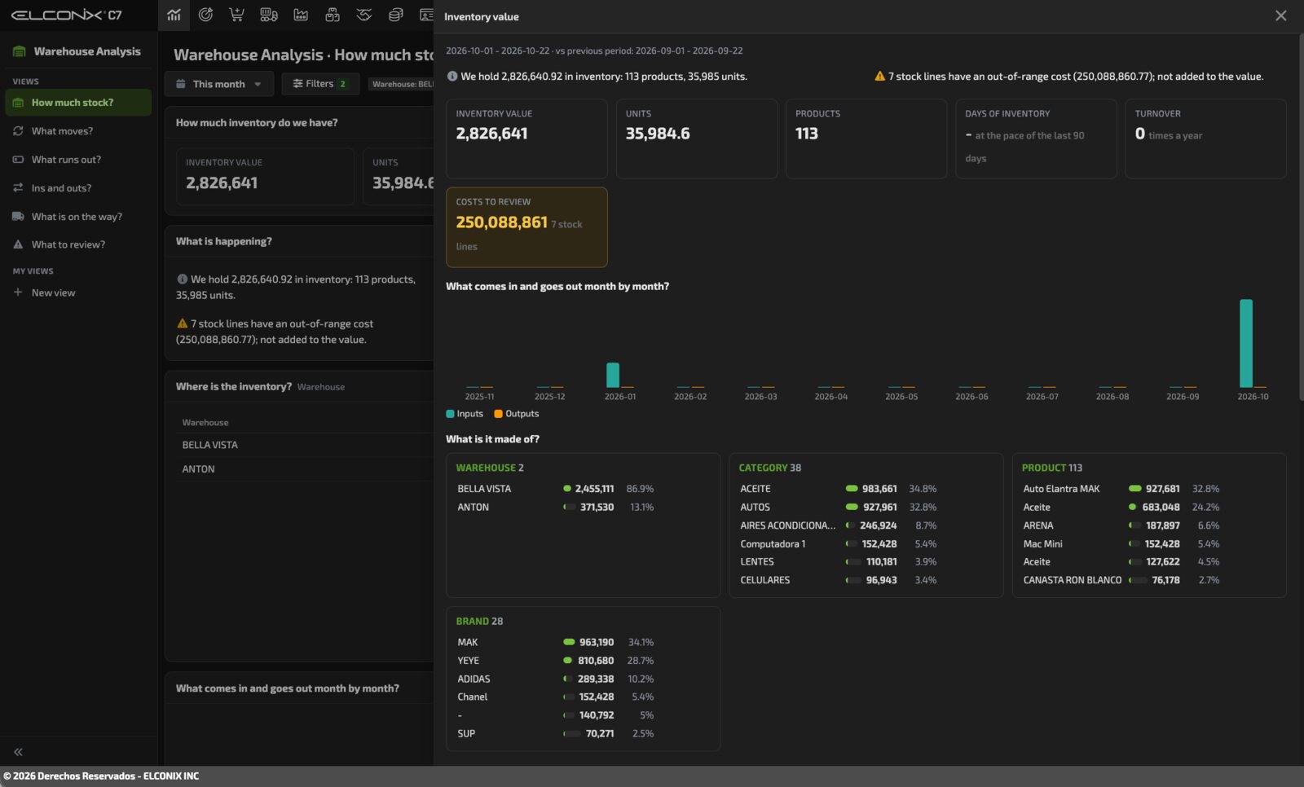The height and width of the screenshot is (787, 1304).
Task: Select the 'What moves?' view
Action: tap(78, 130)
